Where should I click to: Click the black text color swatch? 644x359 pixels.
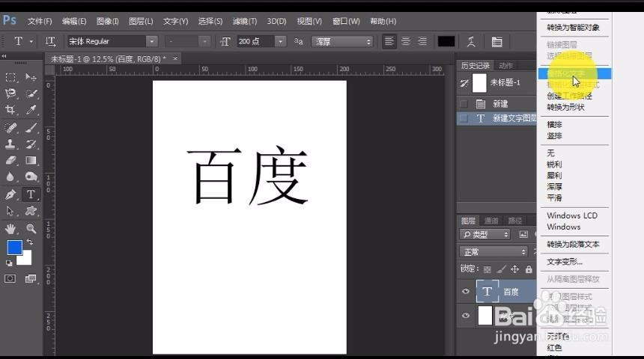click(446, 41)
